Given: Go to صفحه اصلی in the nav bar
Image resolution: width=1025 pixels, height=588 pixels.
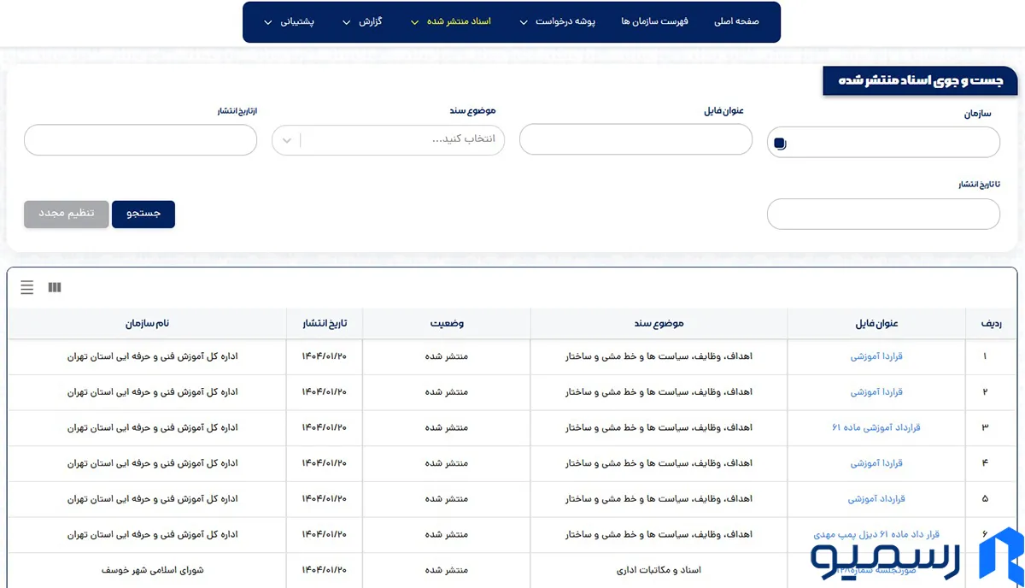Looking at the screenshot, I should (x=736, y=21).
